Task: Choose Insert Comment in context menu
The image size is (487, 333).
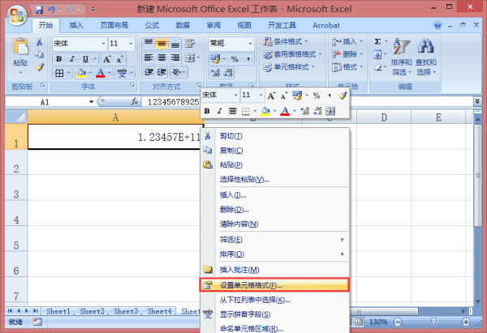Action: (274, 270)
